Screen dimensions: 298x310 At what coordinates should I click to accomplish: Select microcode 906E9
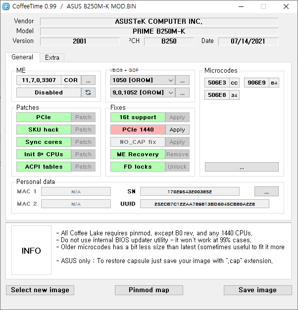[x=256, y=83]
